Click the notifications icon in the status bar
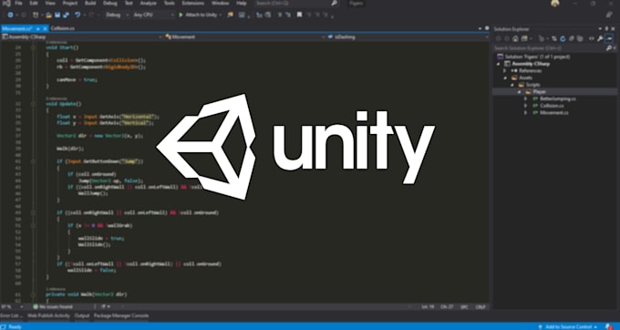This screenshot has width=620, height=330. 609,326
